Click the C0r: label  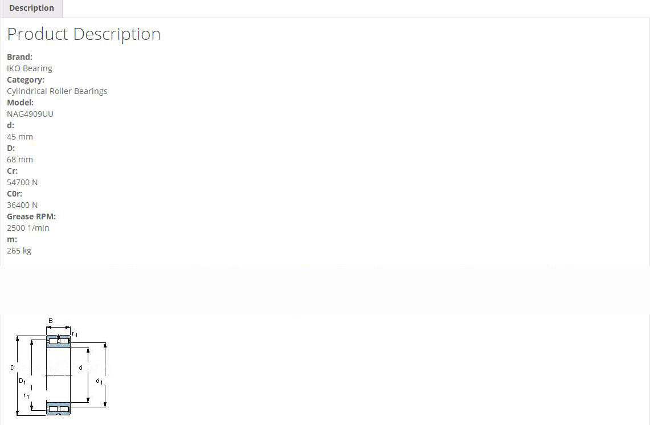(x=14, y=194)
